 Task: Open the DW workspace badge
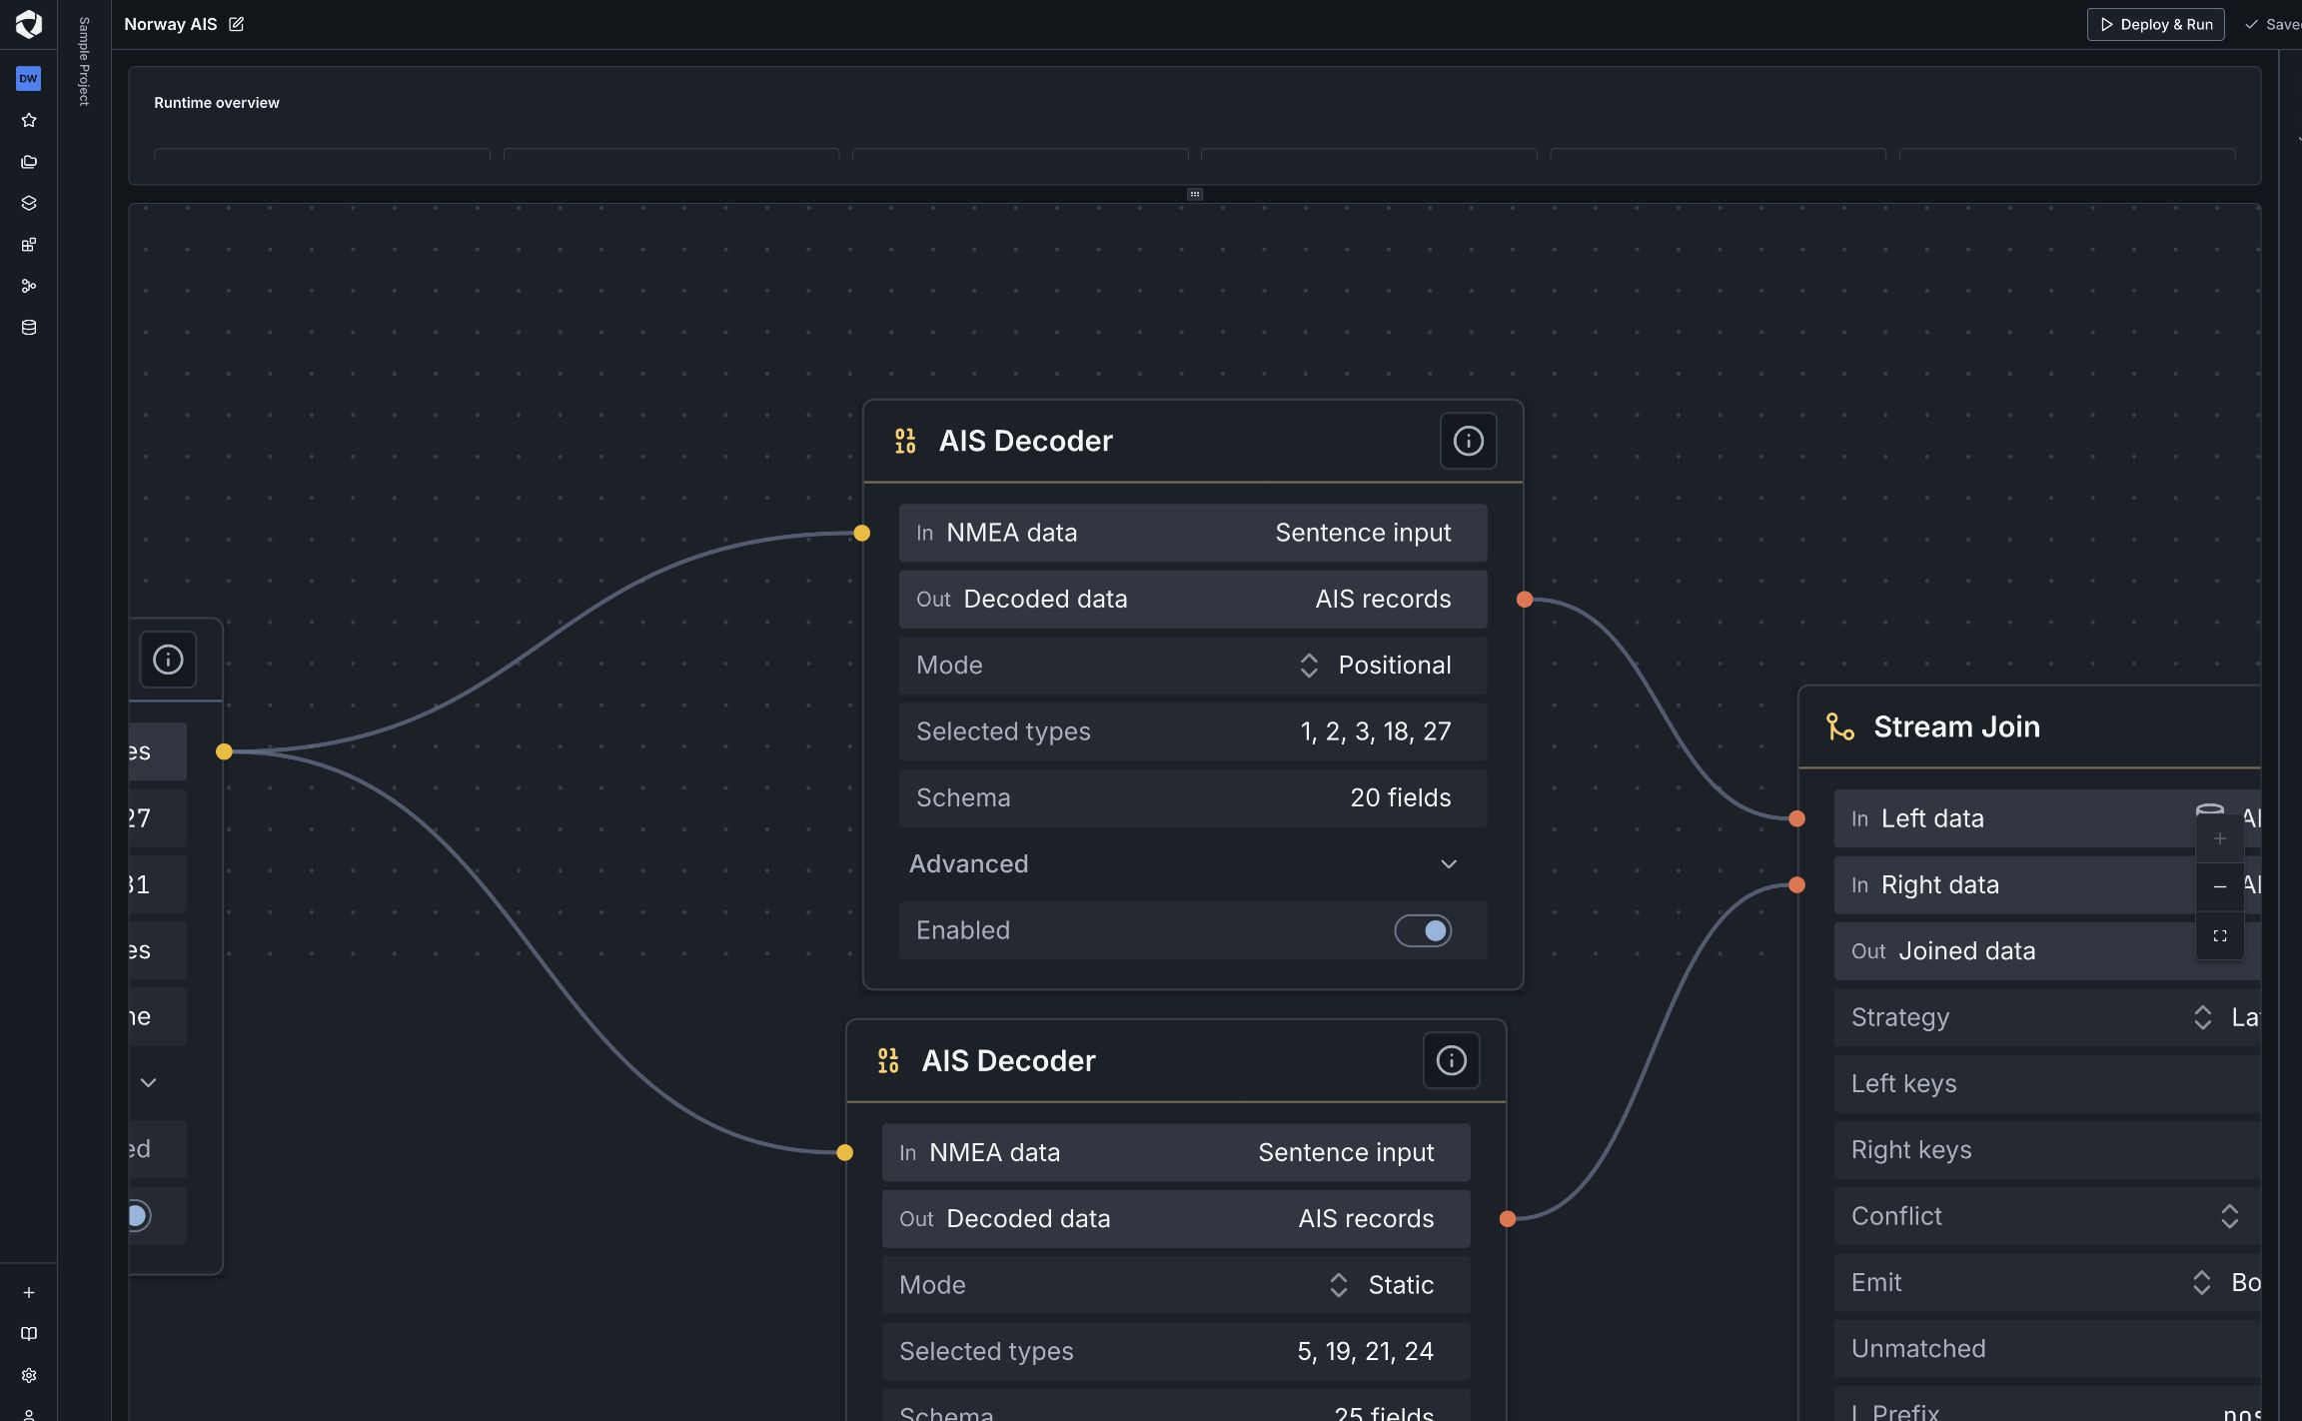point(28,78)
